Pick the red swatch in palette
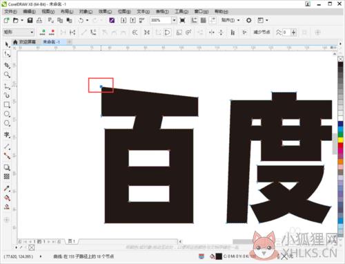 click(341, 145)
